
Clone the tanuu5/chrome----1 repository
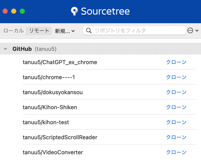(x=176, y=77)
